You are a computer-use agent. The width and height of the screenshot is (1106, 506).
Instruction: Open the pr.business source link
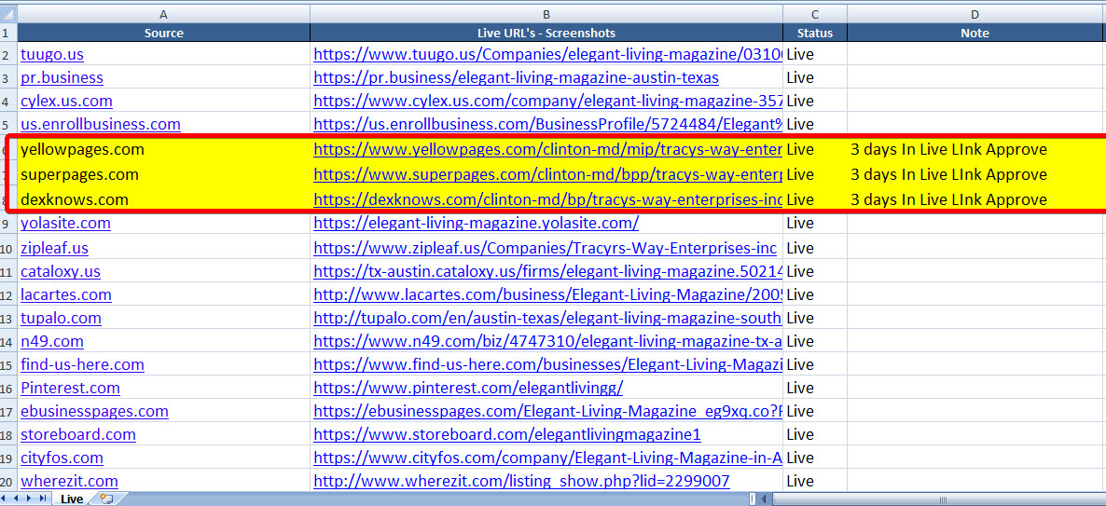[62, 76]
